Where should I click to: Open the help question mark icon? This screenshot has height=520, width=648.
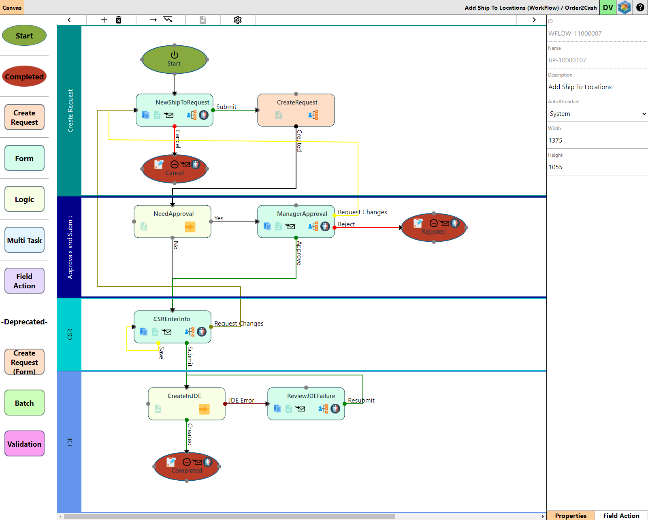pos(640,7)
